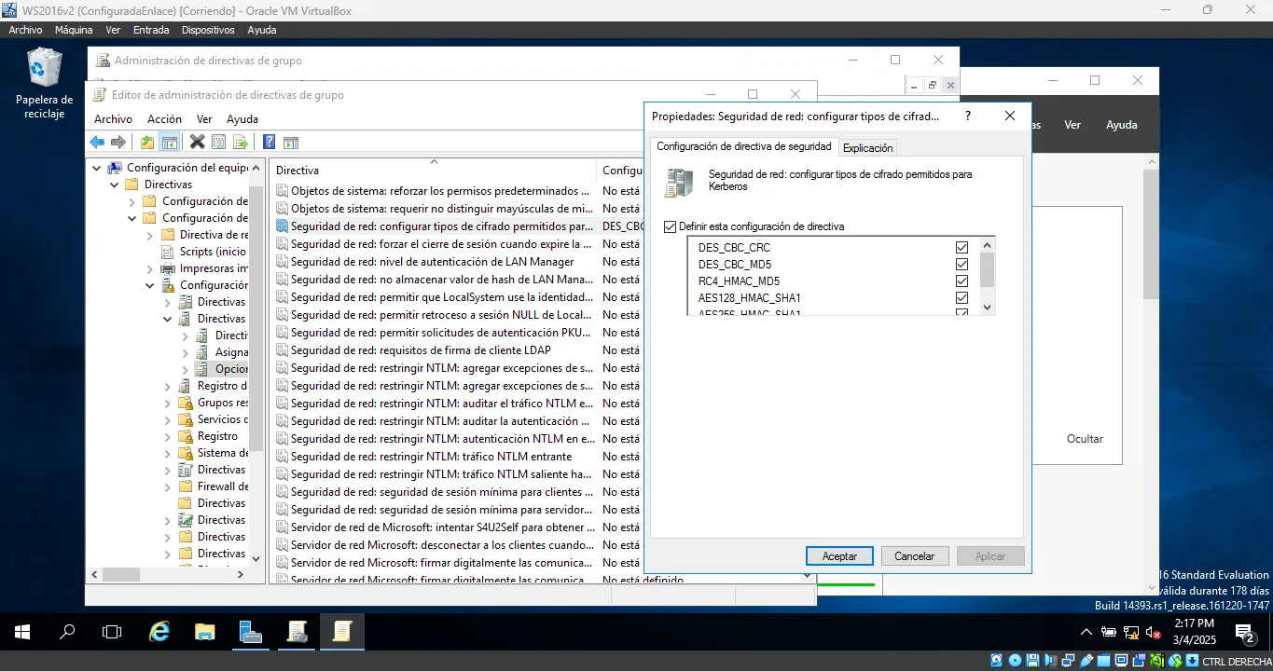Switch to the Explicación tab
Viewport: 1273px width, 671px height.
tap(868, 147)
